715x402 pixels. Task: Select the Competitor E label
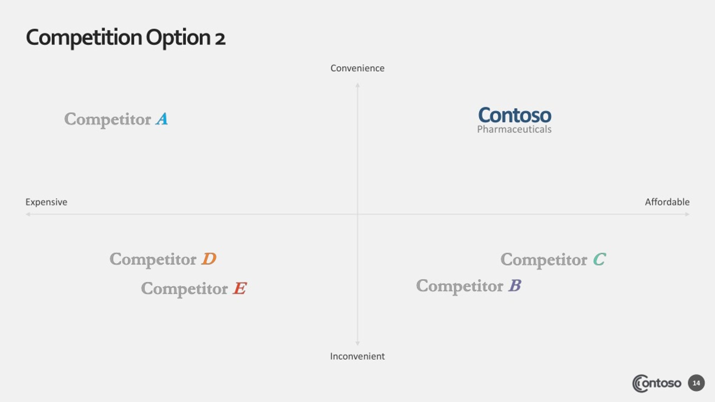coord(194,289)
